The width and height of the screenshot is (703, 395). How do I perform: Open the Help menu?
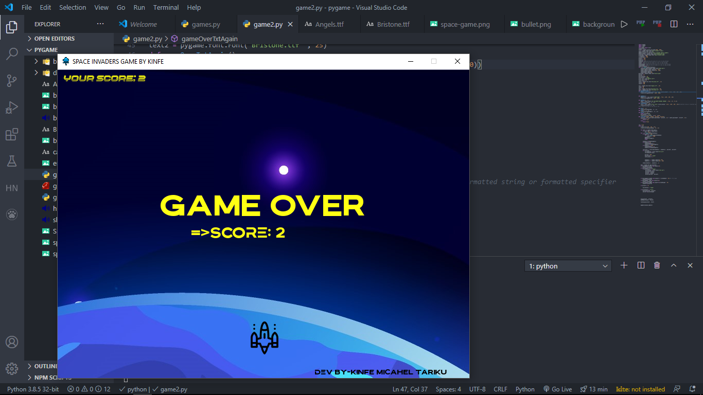[x=194, y=8]
